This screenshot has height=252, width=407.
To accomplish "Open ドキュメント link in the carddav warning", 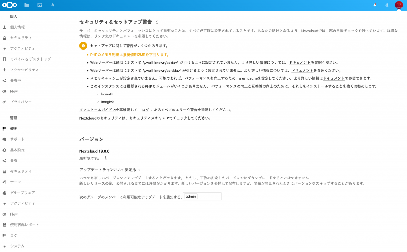I will pos(302,71).
